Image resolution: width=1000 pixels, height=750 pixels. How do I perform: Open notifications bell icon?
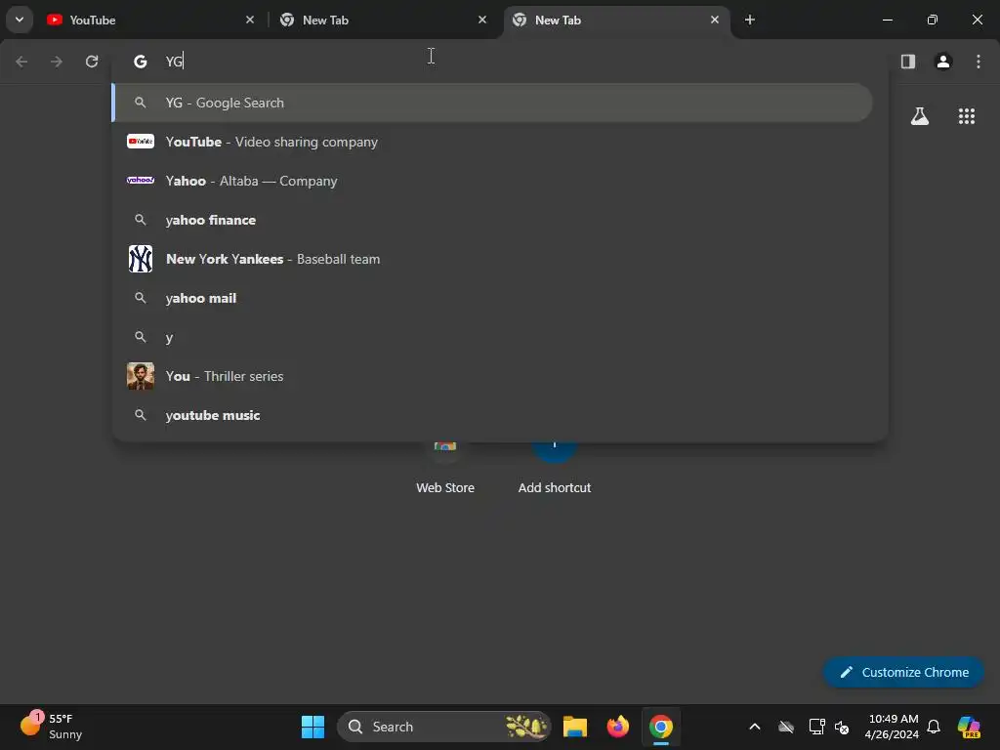pos(934,727)
